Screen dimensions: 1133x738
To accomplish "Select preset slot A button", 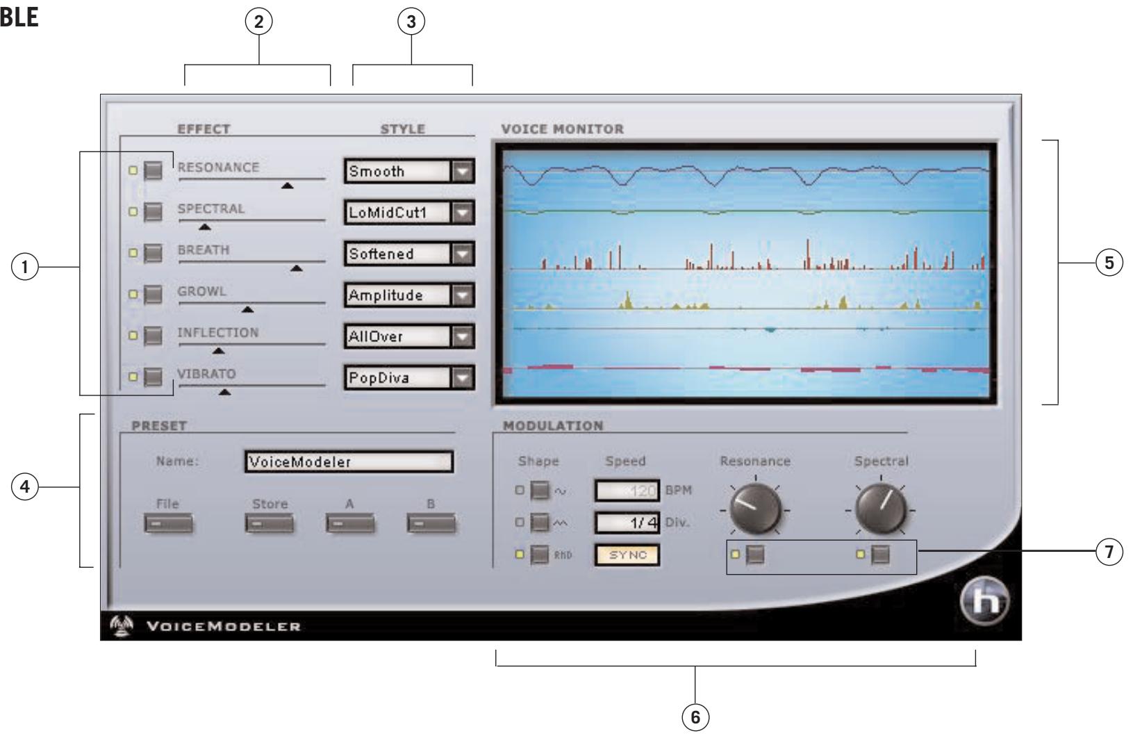I will 350,524.
